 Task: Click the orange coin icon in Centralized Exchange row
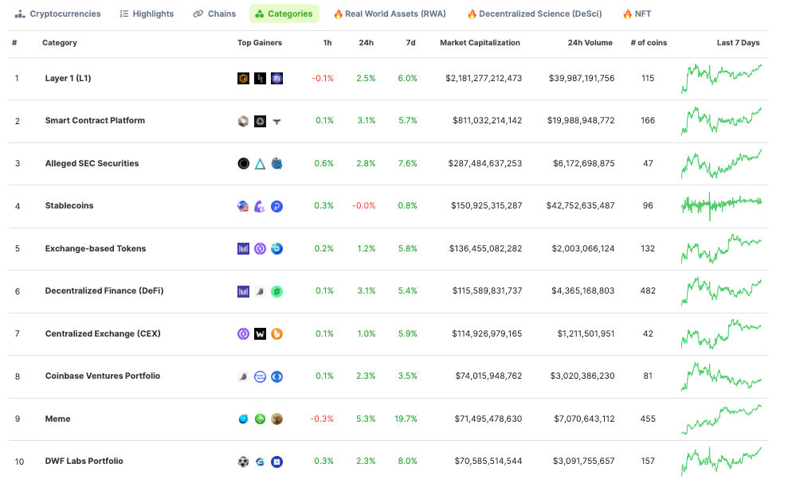click(276, 333)
